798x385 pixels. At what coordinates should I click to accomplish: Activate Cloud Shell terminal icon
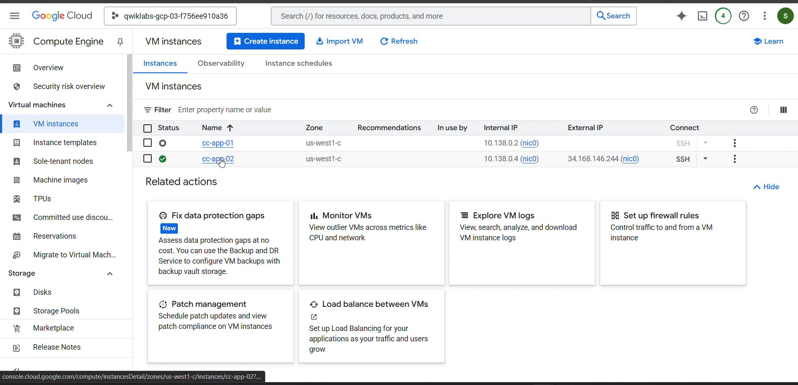pos(702,16)
